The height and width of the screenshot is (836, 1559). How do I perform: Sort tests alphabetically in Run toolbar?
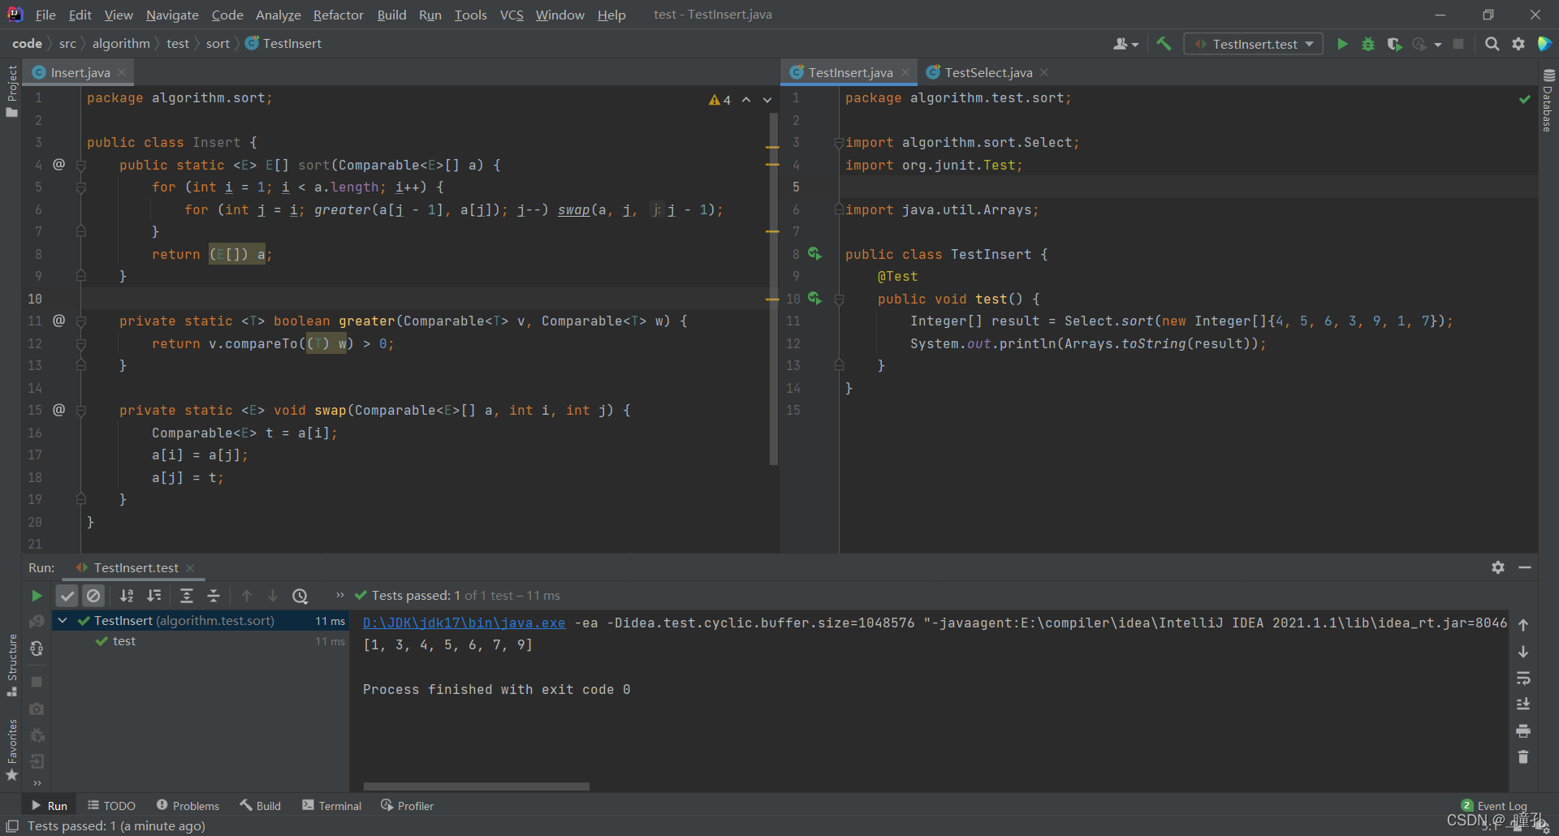(127, 596)
